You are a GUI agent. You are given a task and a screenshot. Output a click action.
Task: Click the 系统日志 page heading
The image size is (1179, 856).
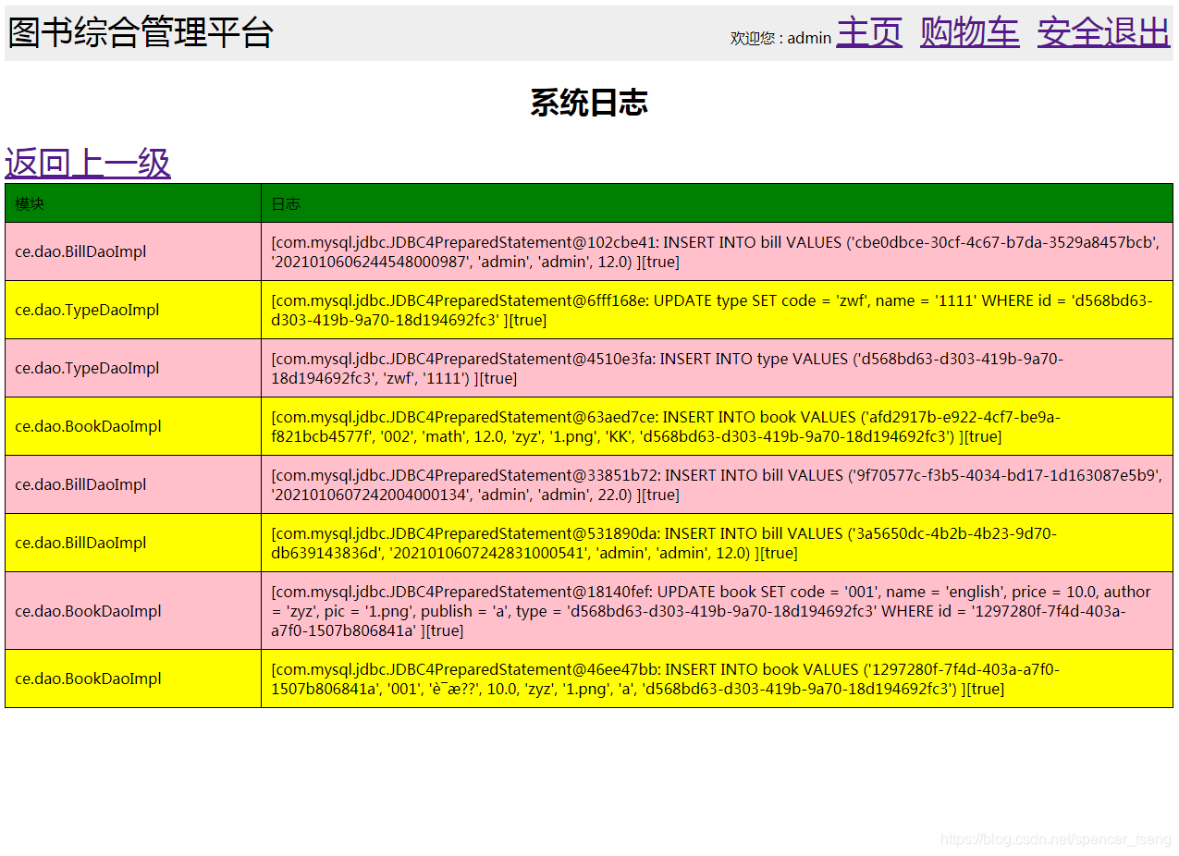pyautogui.click(x=589, y=103)
